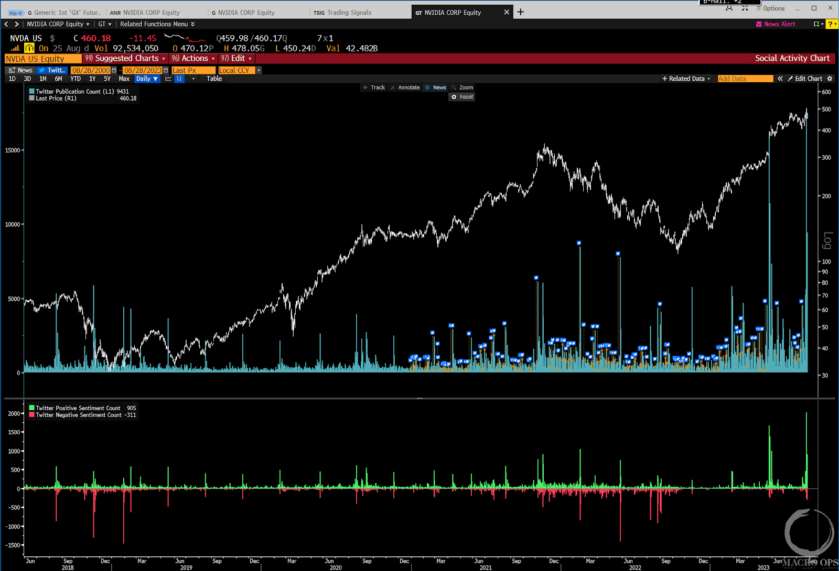Open NVIDIA CORP Equity security dropdown
The height and width of the screenshot is (571, 839).
[x=58, y=24]
